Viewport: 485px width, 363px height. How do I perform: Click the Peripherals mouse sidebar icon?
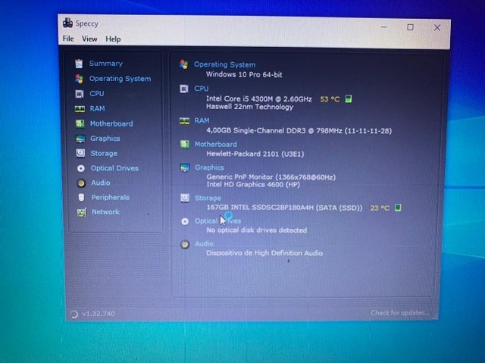(x=81, y=197)
